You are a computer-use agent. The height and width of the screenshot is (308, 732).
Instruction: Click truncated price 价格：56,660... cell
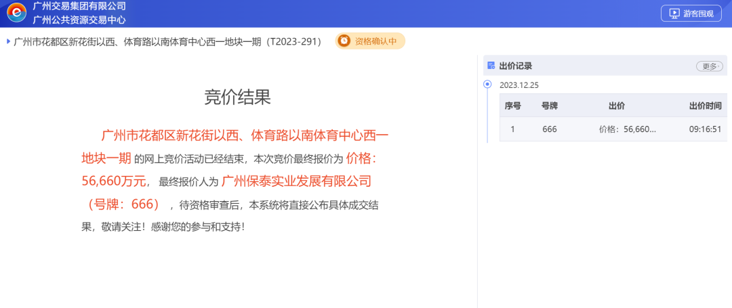pos(628,129)
